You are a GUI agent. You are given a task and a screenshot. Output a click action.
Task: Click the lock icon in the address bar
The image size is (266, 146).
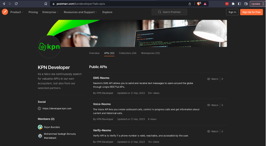[x=54, y=4]
